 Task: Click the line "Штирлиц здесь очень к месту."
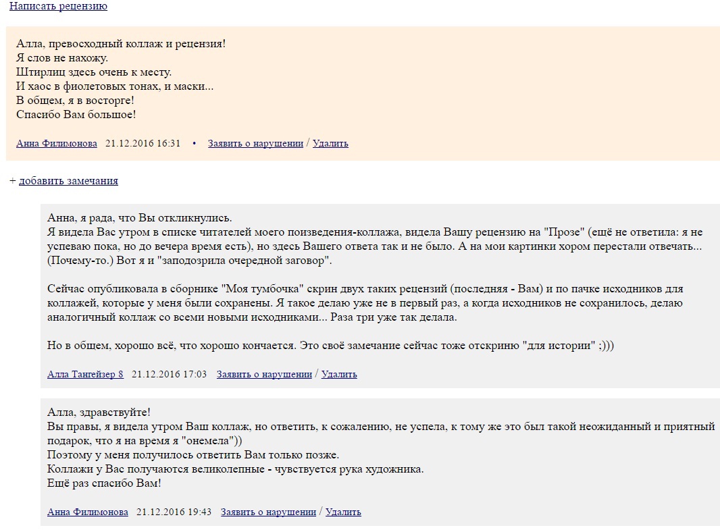[x=94, y=72]
